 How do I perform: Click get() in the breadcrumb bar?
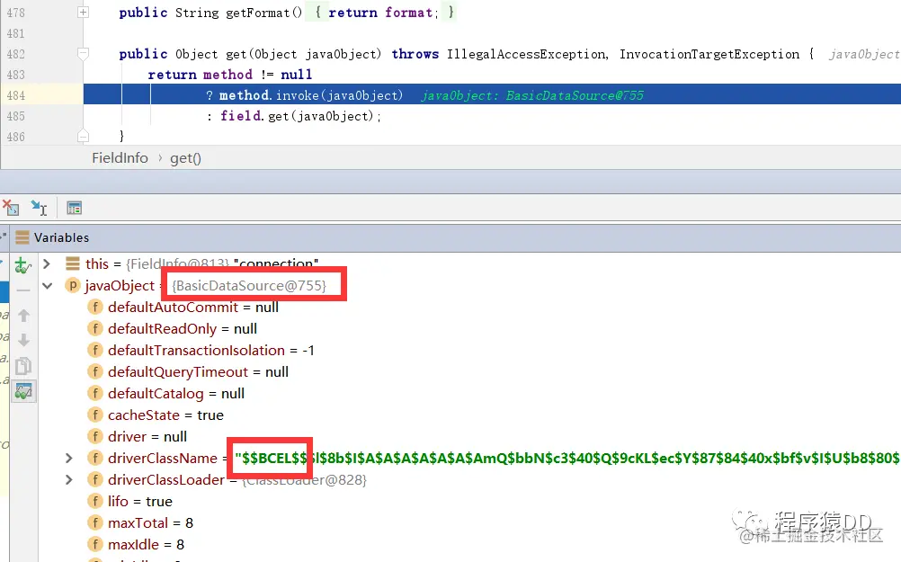[185, 158]
